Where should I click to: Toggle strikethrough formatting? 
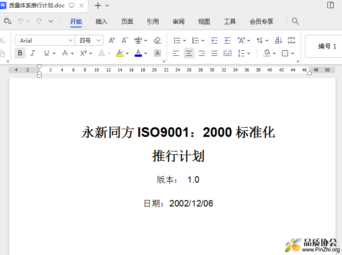[65, 53]
